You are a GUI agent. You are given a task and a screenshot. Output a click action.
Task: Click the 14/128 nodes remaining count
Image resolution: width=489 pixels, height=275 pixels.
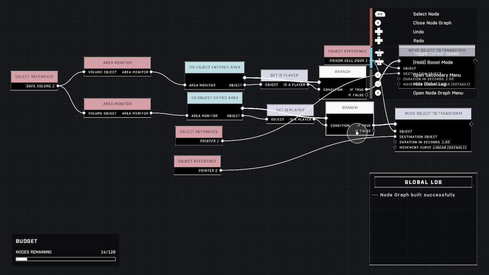click(x=108, y=252)
